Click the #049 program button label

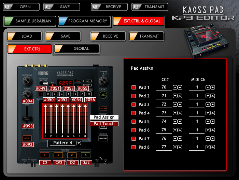[x=41, y=88]
